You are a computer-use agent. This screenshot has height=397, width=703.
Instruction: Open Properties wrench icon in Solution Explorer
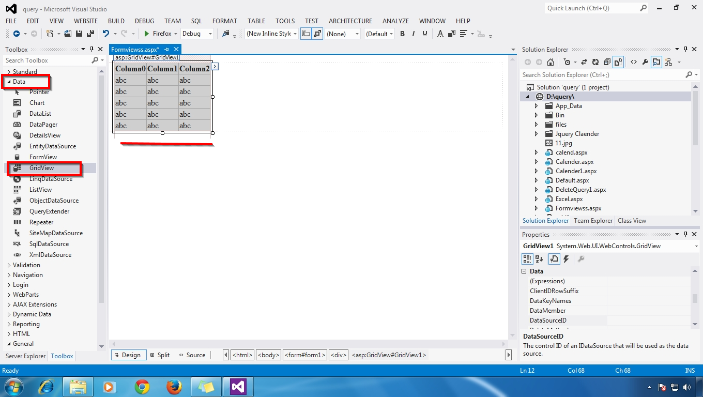tap(645, 62)
